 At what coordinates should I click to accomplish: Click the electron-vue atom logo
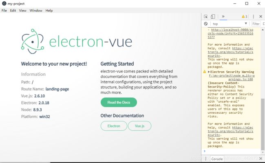pyautogui.click(x=33, y=42)
